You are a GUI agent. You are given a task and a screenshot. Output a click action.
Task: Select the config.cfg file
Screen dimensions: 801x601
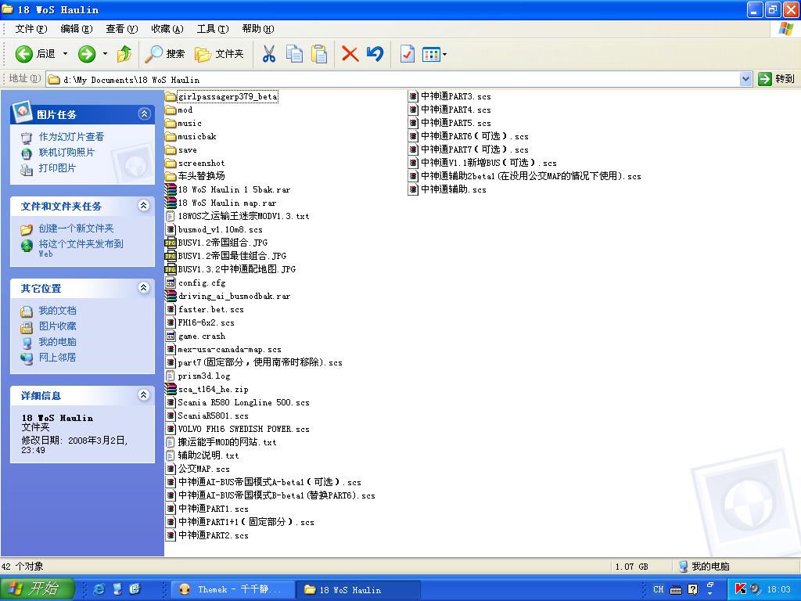click(x=201, y=283)
